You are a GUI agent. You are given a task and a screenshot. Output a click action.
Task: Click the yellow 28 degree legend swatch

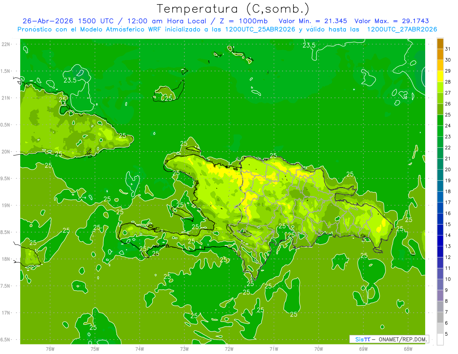coord(440,76)
